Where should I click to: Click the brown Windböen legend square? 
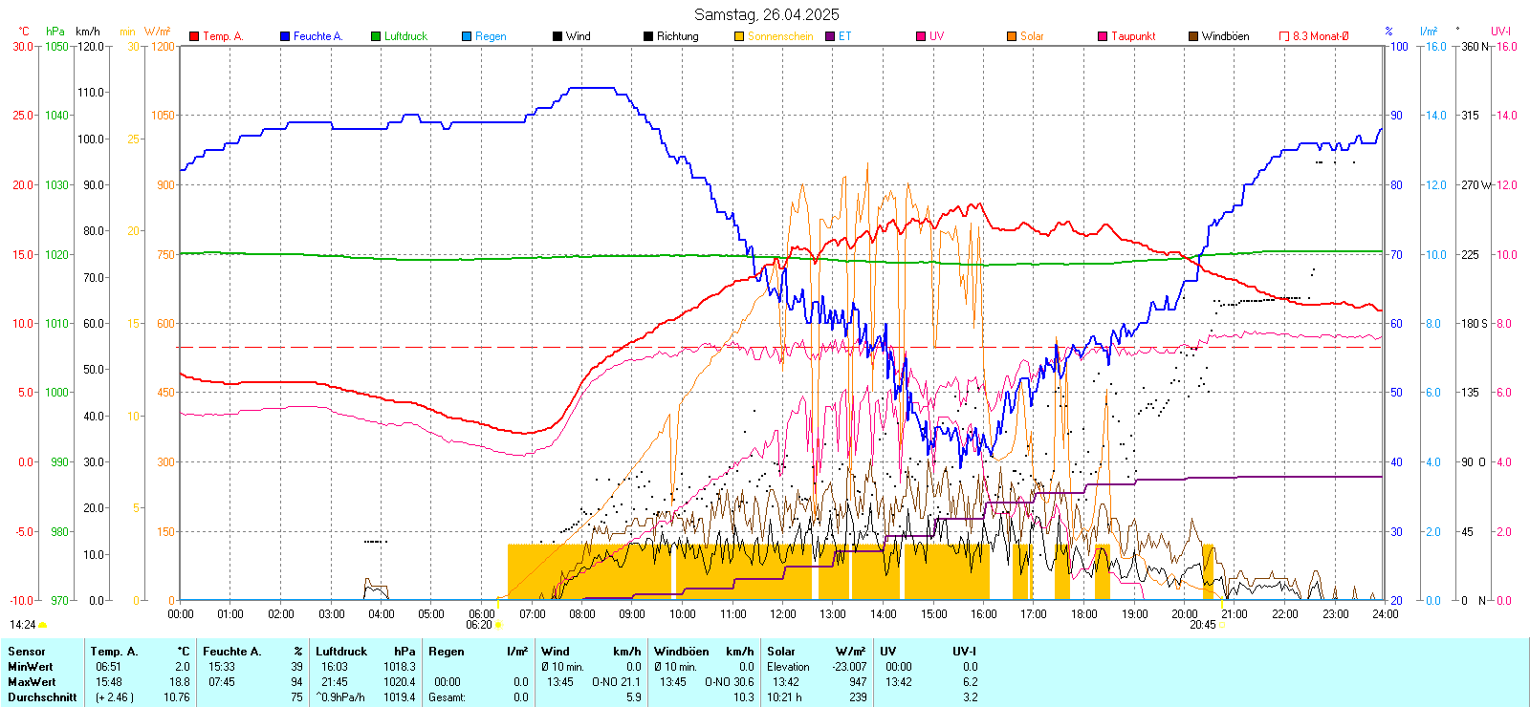(x=1193, y=36)
